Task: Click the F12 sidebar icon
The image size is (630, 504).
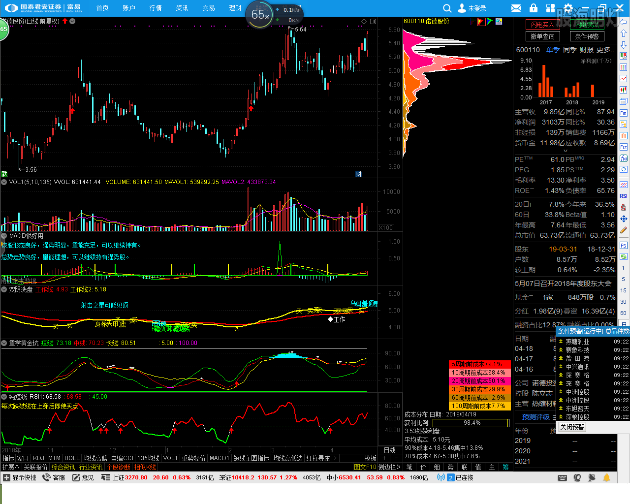Action: point(623,147)
